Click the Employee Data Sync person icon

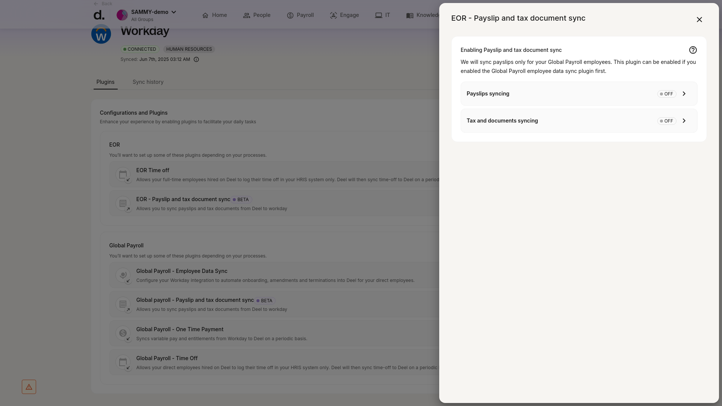click(123, 276)
